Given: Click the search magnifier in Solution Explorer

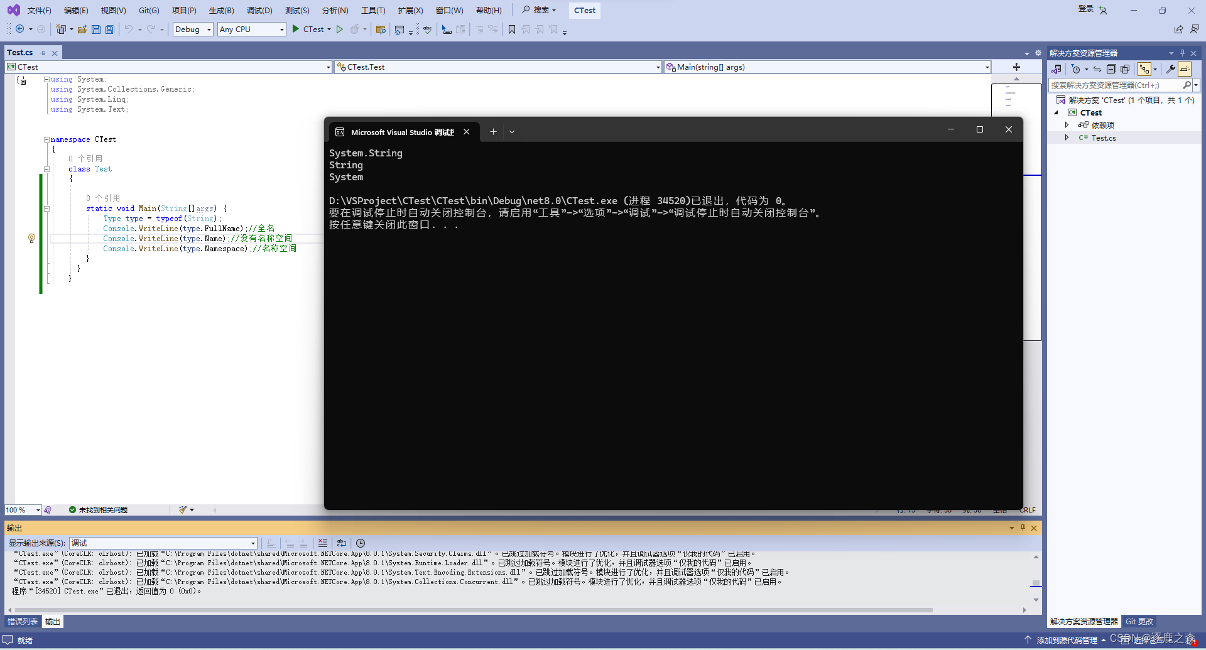Looking at the screenshot, I should click(x=1187, y=85).
